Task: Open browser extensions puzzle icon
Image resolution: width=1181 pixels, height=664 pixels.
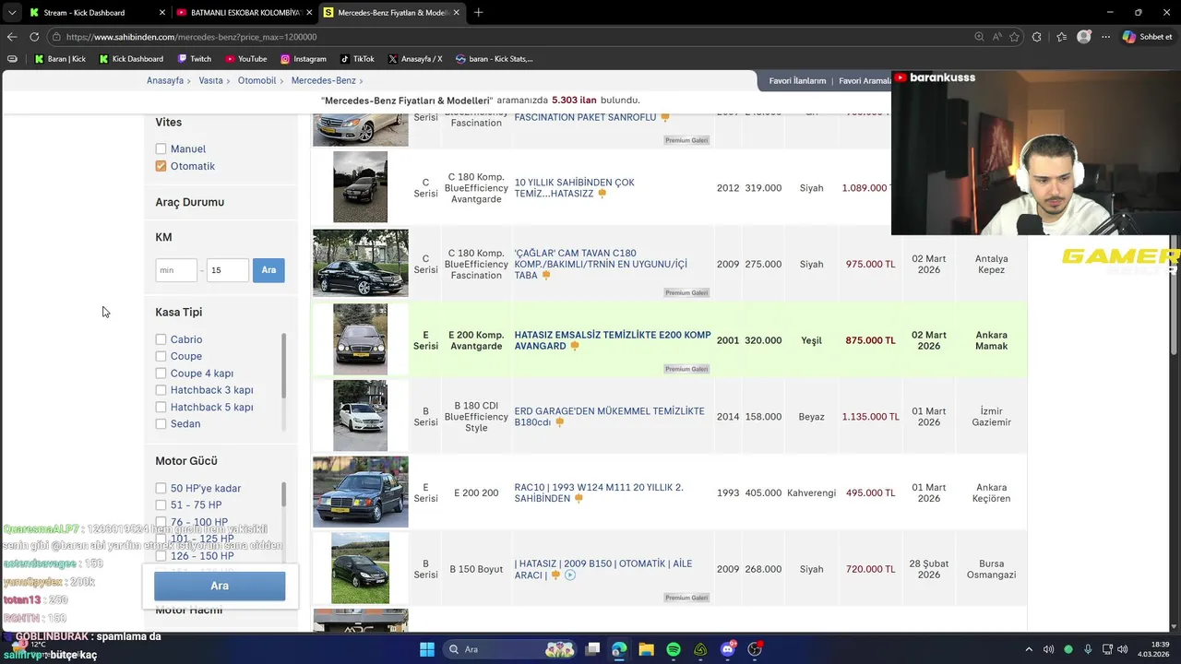Action: [1037, 37]
